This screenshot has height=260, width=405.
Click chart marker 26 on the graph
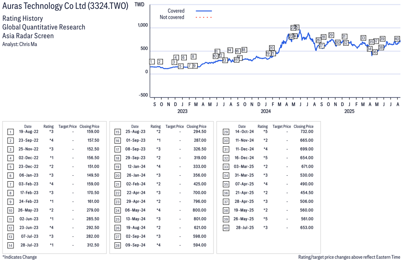(x=318, y=40)
